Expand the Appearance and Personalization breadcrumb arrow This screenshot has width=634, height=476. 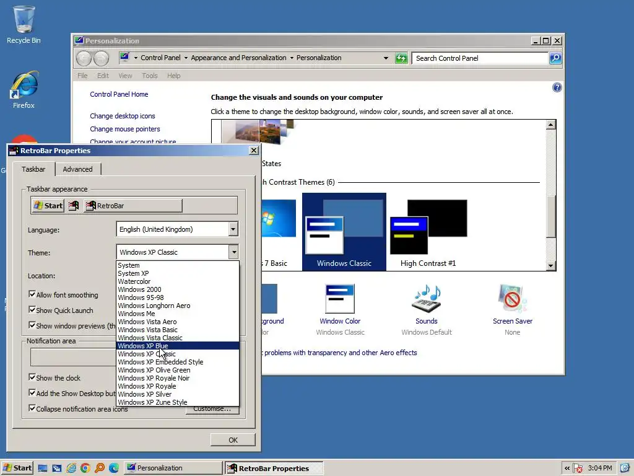pos(292,58)
